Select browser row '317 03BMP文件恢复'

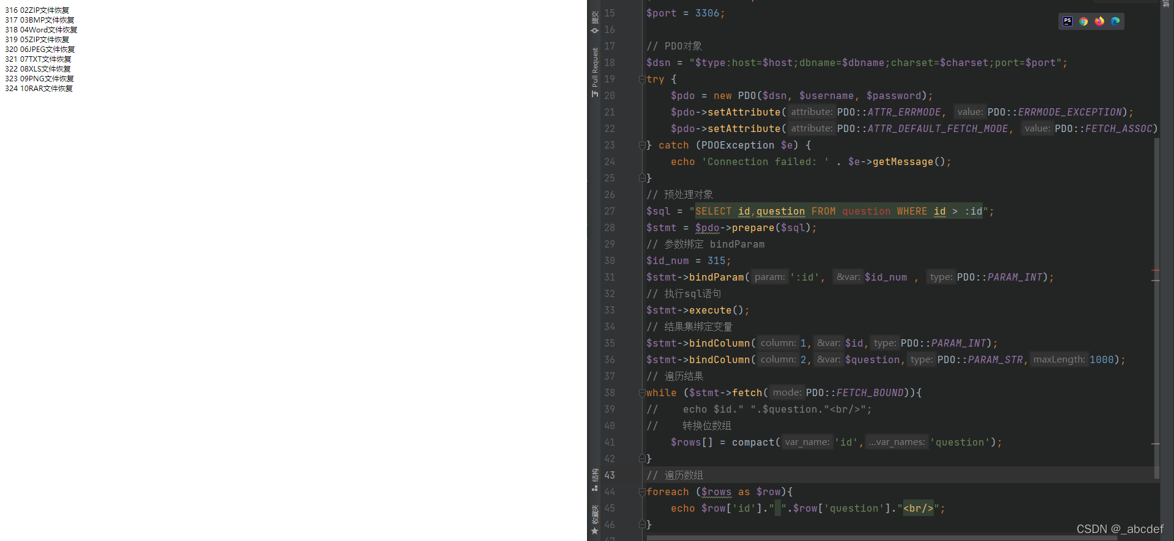tap(40, 20)
